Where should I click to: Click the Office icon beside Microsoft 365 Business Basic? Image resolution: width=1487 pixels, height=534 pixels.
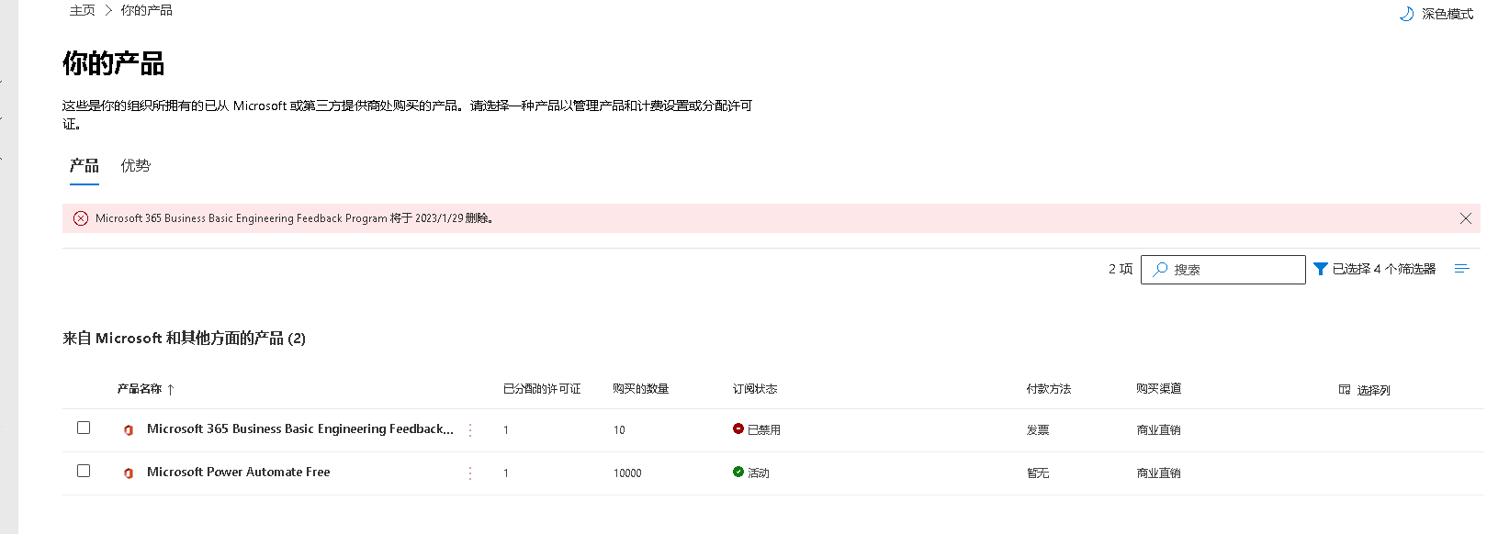coord(129,429)
